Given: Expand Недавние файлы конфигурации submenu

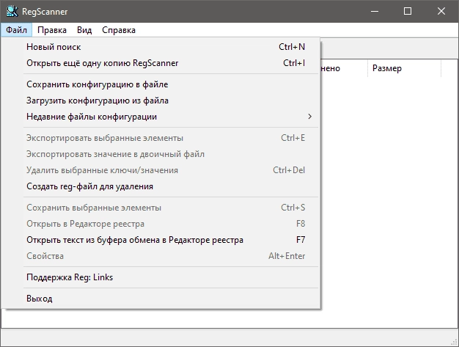Looking at the screenshot, I should click(x=160, y=117).
